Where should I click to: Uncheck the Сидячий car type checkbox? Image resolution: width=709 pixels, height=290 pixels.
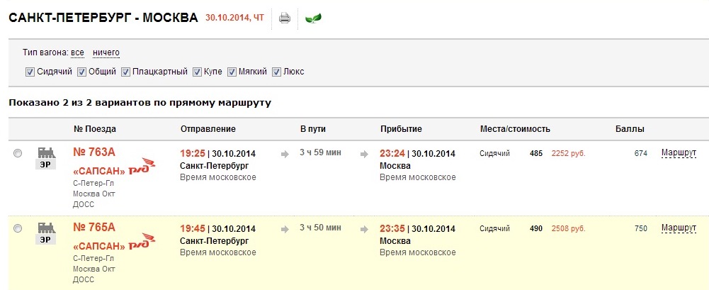click(30, 72)
